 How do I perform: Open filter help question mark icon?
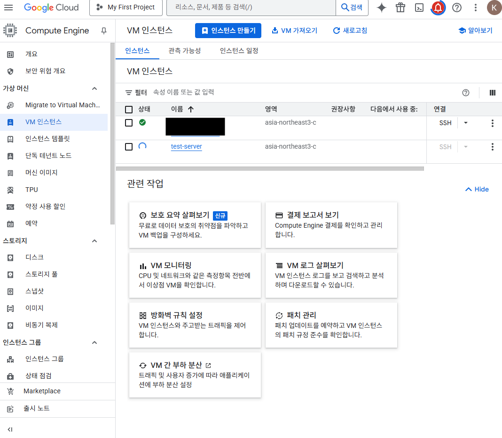click(466, 93)
